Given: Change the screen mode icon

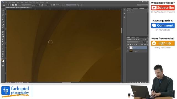Looking at the screenshot, I should click(3, 66).
